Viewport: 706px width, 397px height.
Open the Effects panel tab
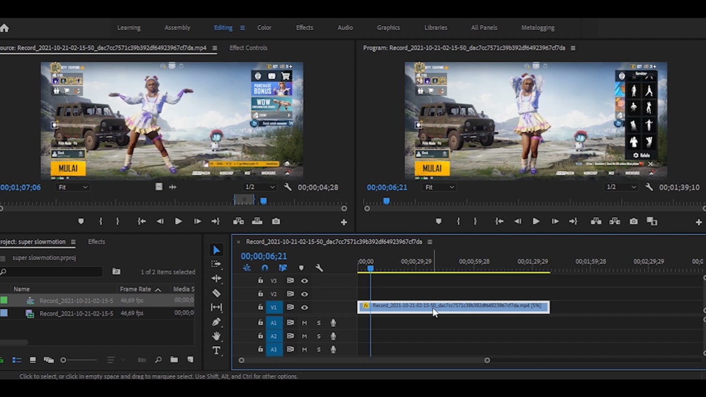point(97,242)
